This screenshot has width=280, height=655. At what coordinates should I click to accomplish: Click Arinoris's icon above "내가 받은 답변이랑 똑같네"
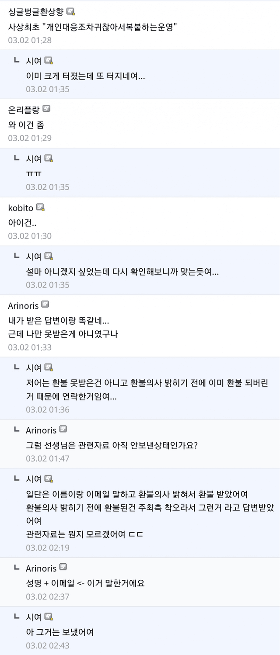[x=45, y=304]
